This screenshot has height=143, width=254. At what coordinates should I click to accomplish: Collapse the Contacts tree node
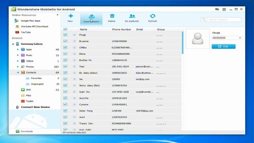[18, 72]
